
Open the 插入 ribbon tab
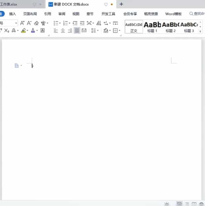click(x=13, y=14)
